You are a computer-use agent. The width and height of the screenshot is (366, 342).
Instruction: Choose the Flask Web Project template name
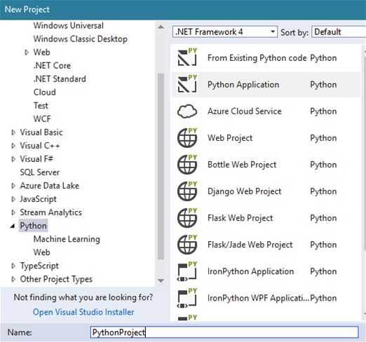240,218
